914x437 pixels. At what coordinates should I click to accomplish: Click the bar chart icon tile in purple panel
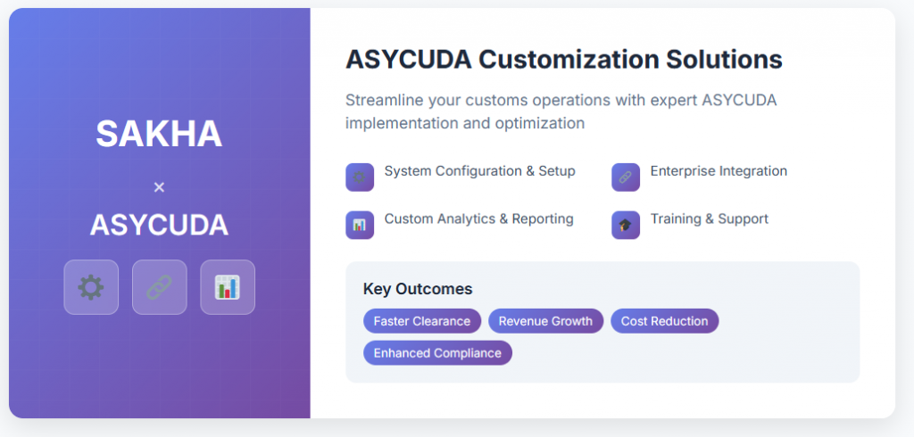(228, 287)
